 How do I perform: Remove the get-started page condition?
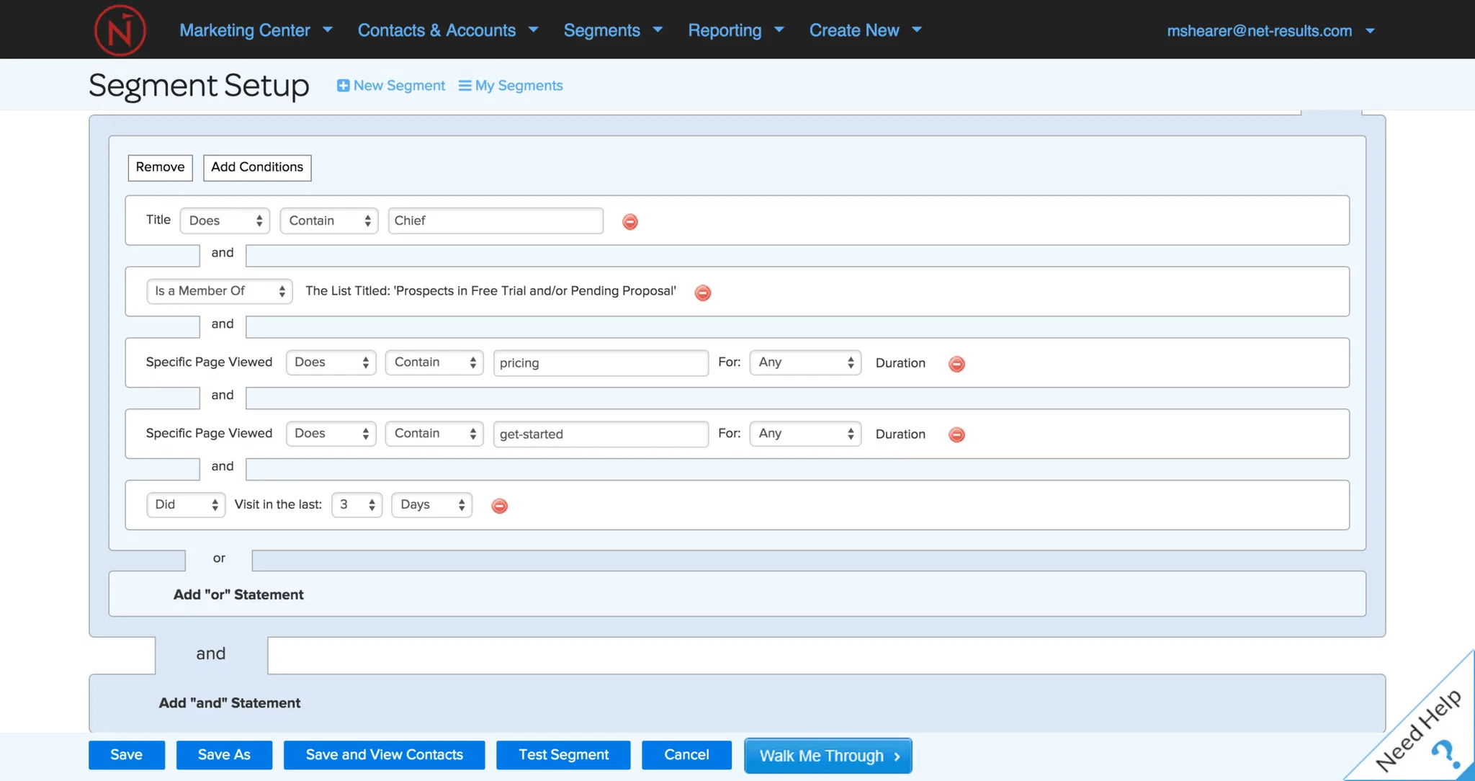click(956, 434)
